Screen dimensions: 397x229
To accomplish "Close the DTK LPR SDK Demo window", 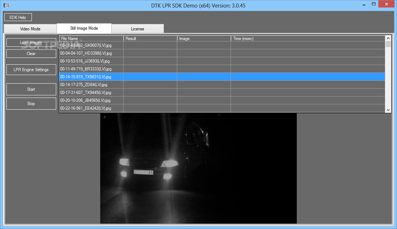I will (x=387, y=4).
